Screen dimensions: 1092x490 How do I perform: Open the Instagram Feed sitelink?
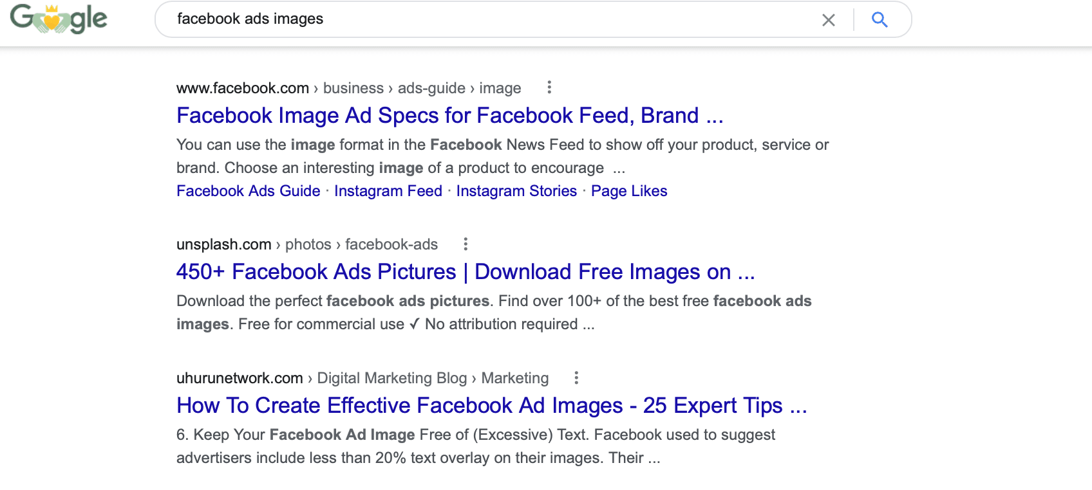coord(388,191)
